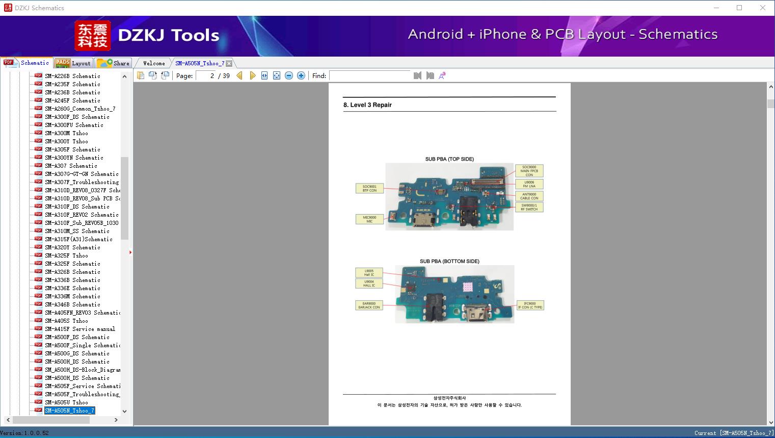Open SM-A226B Schematic
Image resolution: width=775 pixels, height=438 pixels.
point(72,76)
